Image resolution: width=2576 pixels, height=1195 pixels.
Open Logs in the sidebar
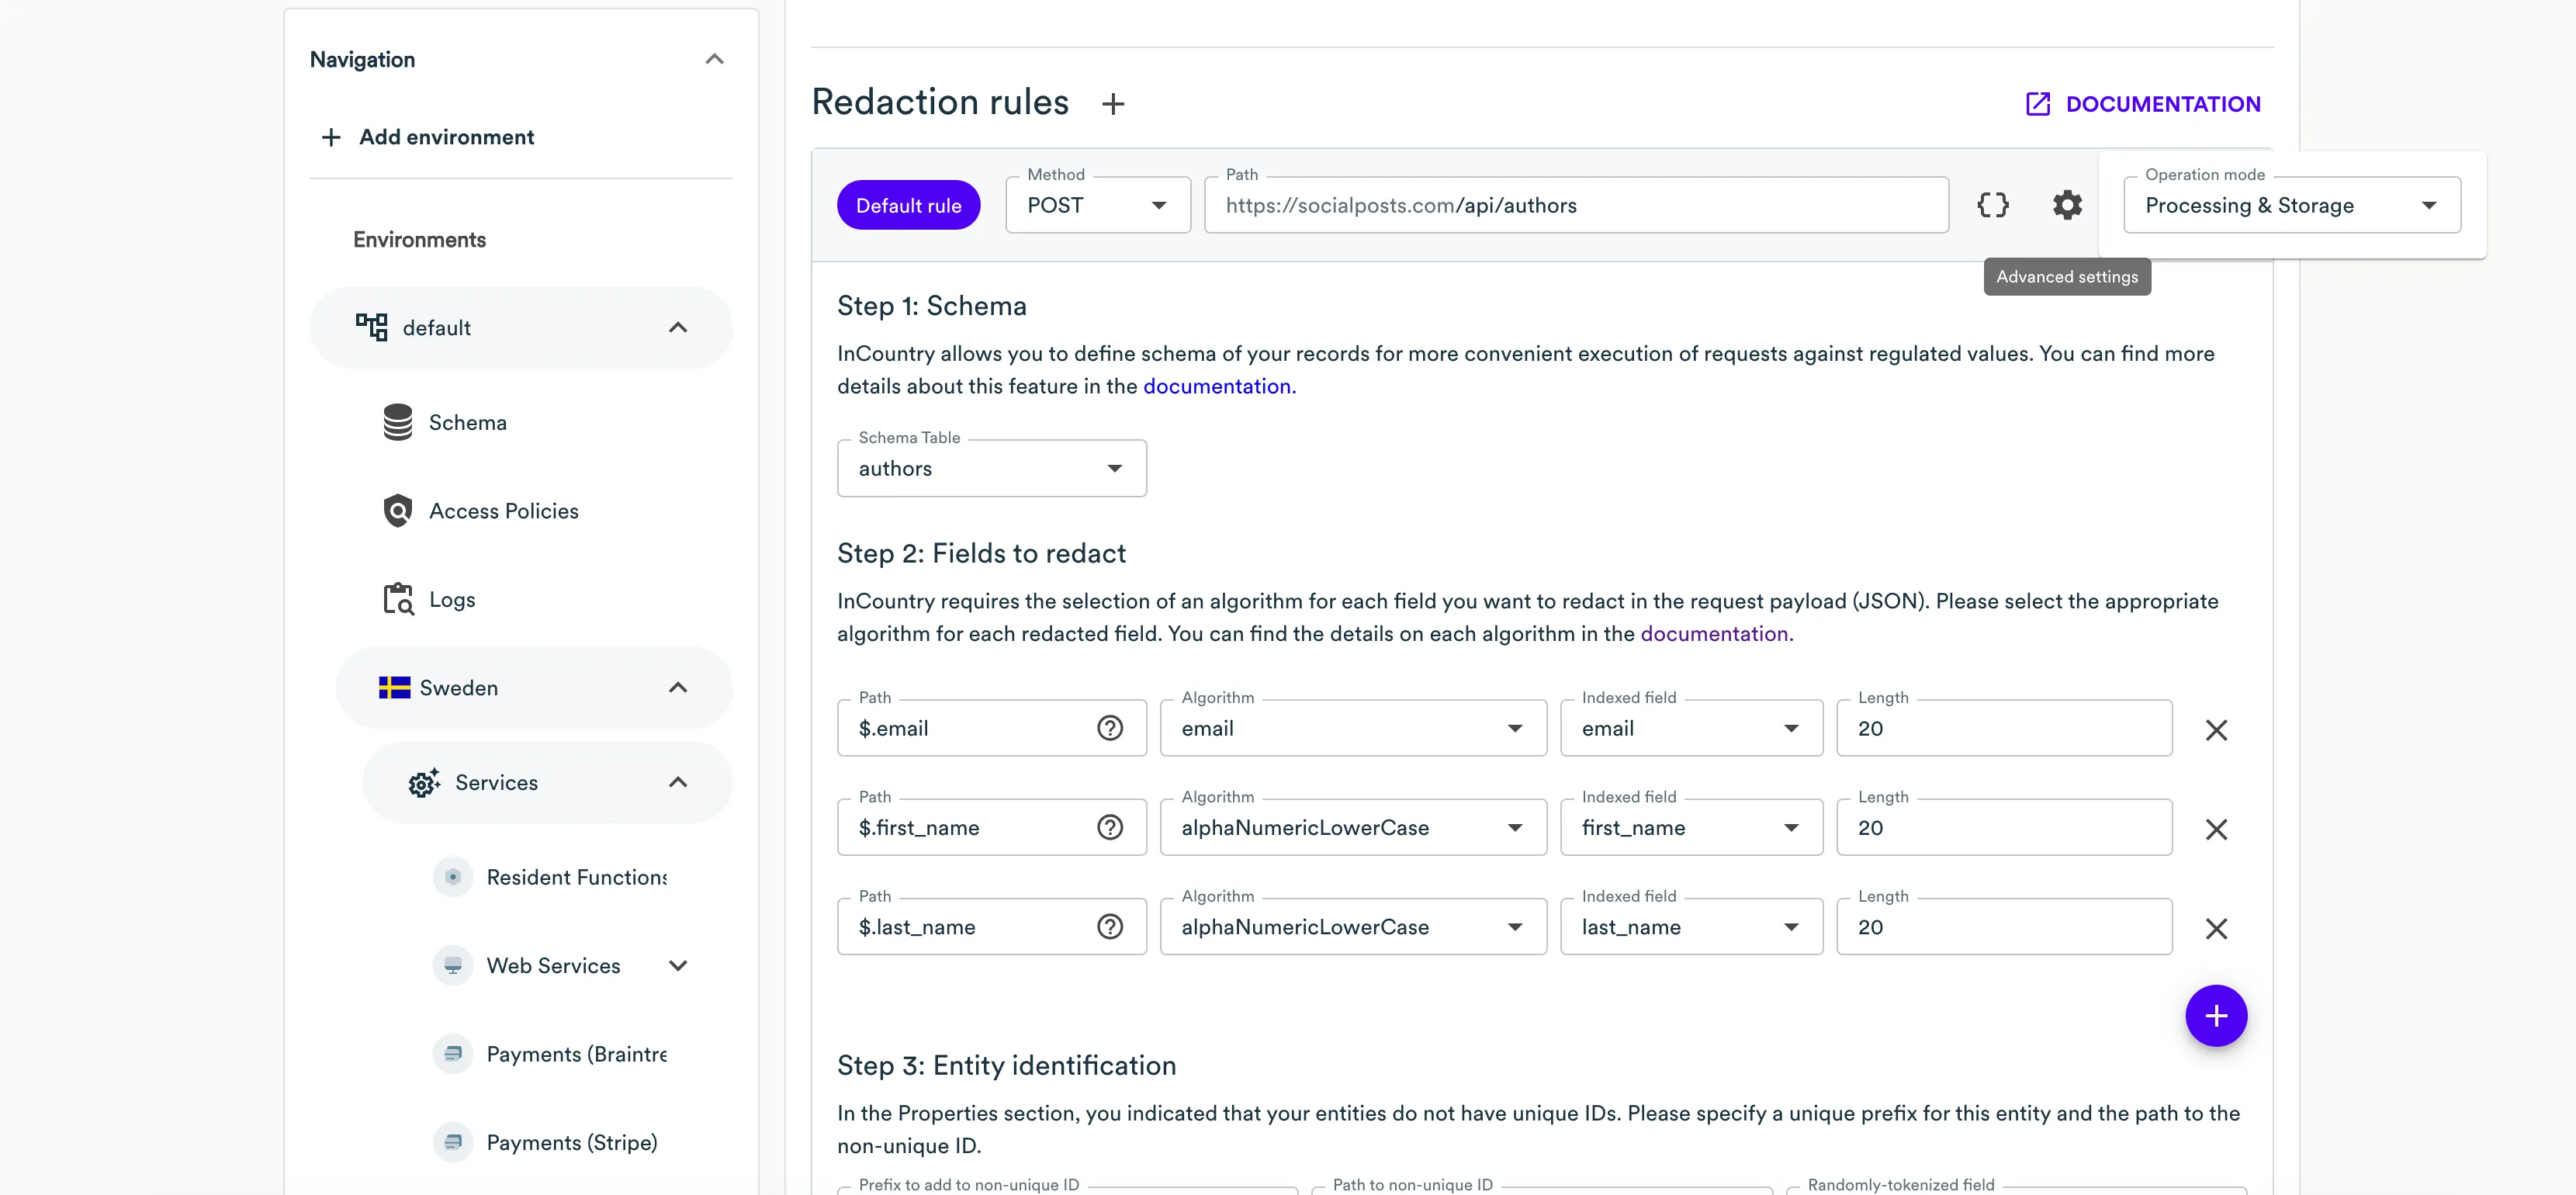[451, 600]
